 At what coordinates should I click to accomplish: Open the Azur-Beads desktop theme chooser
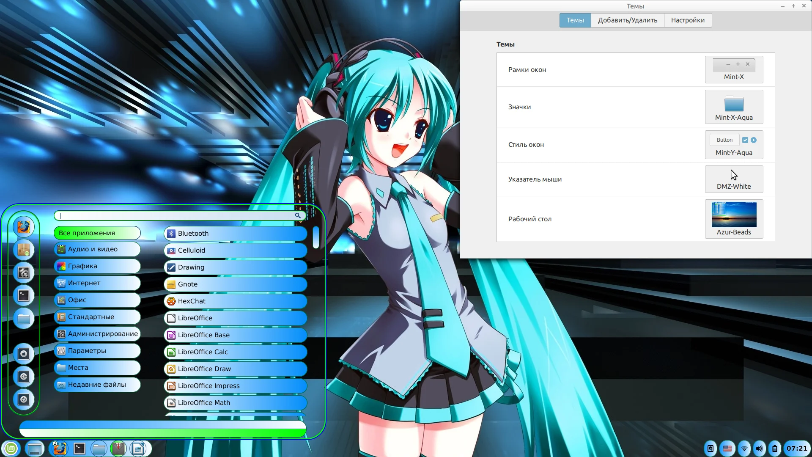pos(734,219)
